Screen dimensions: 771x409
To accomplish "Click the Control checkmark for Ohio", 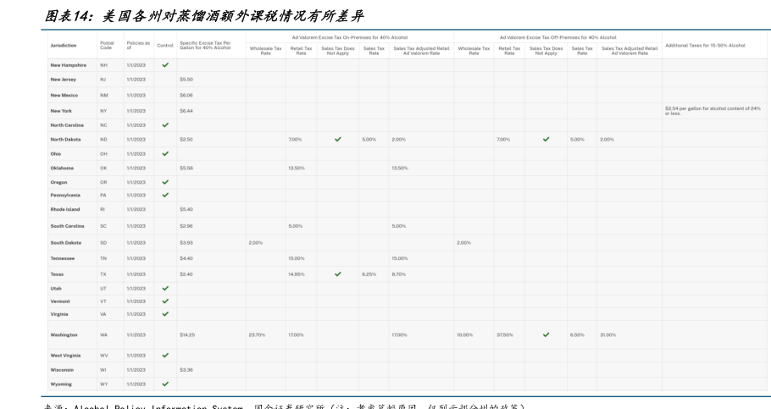I will pos(165,153).
